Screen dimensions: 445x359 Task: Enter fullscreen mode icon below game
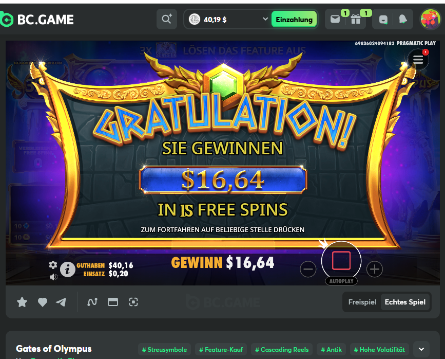133,302
